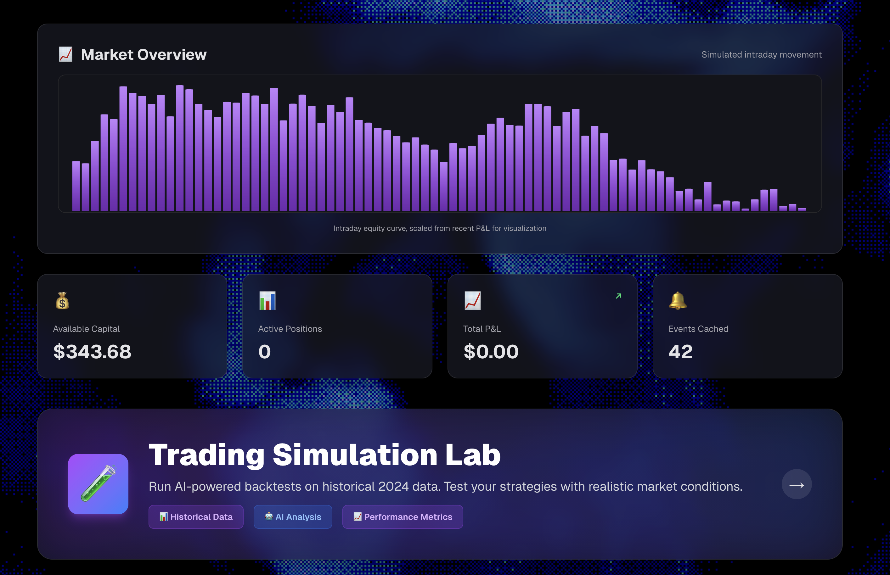890x575 pixels.
Task: Select the AI Analysis tag
Action: [293, 517]
